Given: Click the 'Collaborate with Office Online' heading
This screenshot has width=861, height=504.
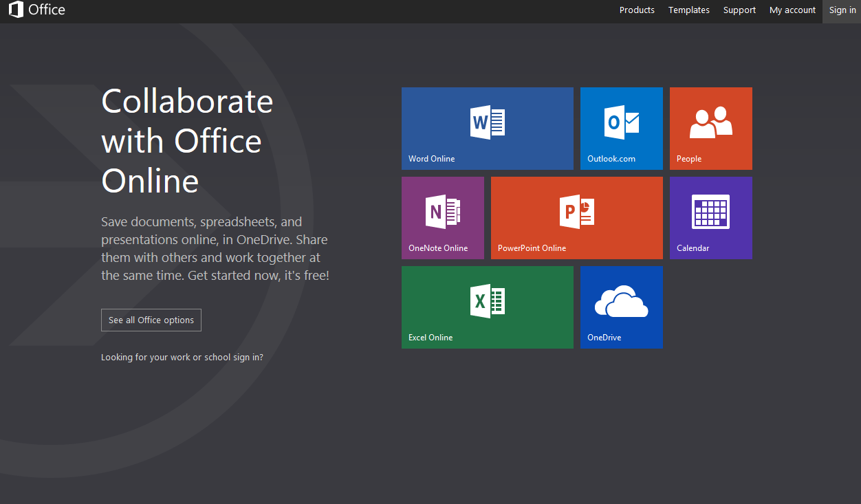Looking at the screenshot, I should [187, 141].
